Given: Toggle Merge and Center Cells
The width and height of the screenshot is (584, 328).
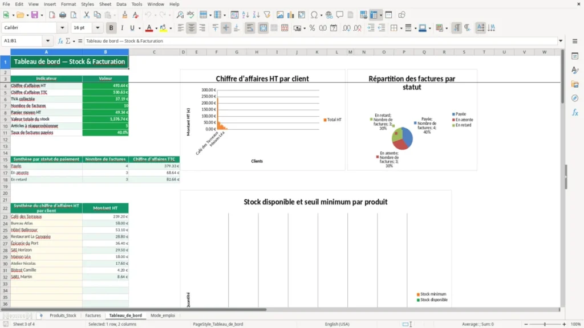Looking at the screenshot, I should [x=263, y=28].
